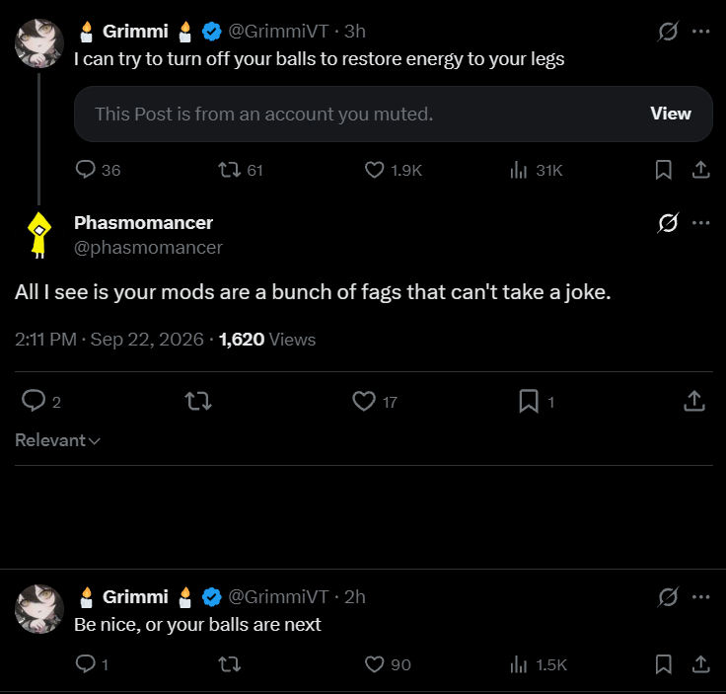Image resolution: width=726 pixels, height=694 pixels.
Task: Share the top Grimmi post
Action: pyautogui.click(x=701, y=170)
